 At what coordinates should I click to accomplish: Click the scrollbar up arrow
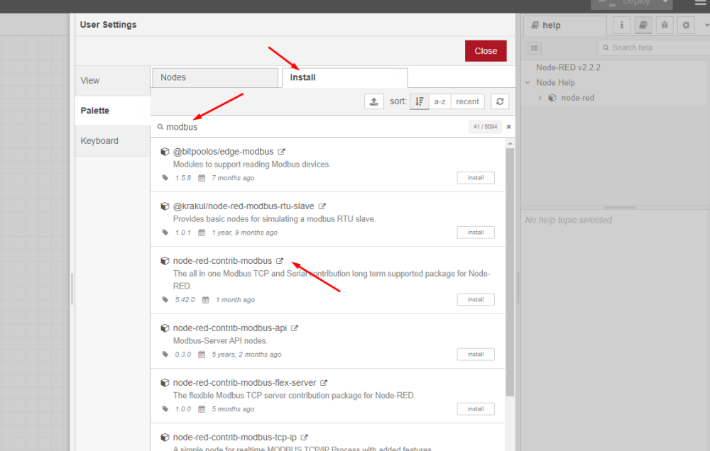pos(510,143)
